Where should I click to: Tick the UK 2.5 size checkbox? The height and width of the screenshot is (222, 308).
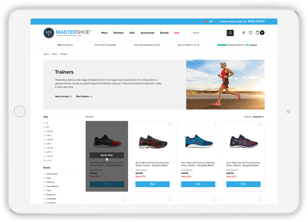tap(45, 131)
